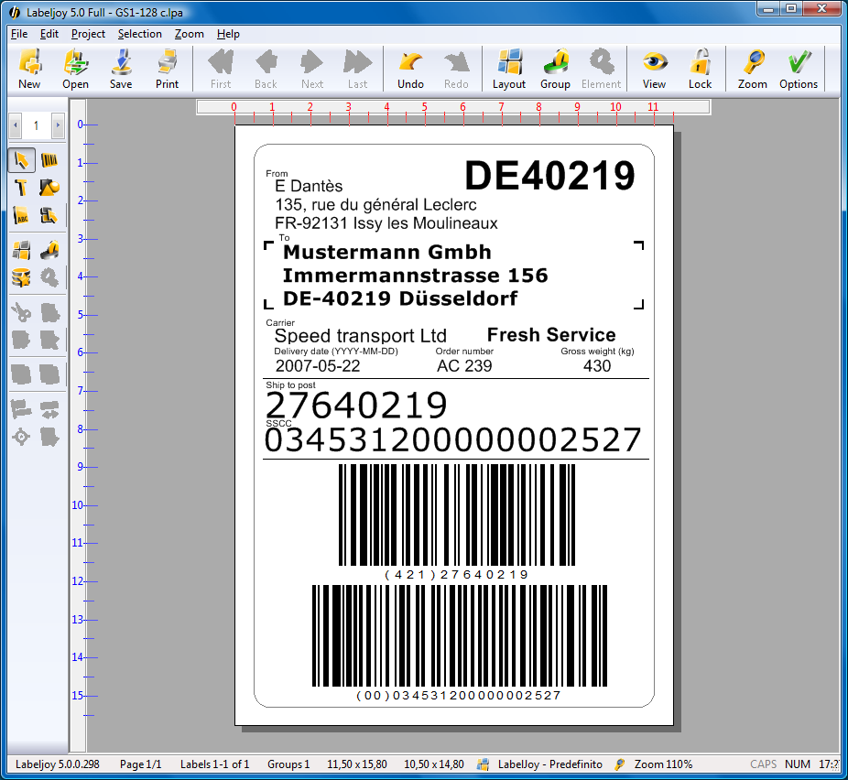
Task: Select the arrow pointer tool in left toolbox
Action: tap(22, 160)
